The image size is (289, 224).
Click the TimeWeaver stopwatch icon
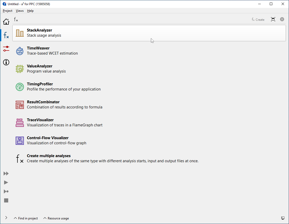(x=20, y=51)
